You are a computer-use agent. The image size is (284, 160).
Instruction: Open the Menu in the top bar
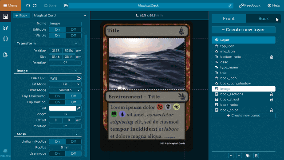point(10,5)
